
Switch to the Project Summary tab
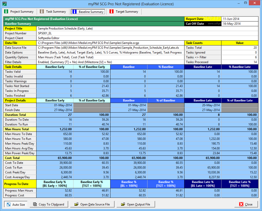(19, 11)
